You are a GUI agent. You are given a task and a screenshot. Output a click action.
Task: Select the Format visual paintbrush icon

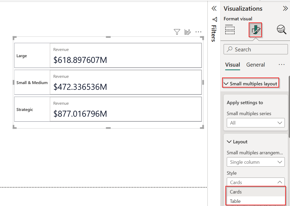(256, 30)
